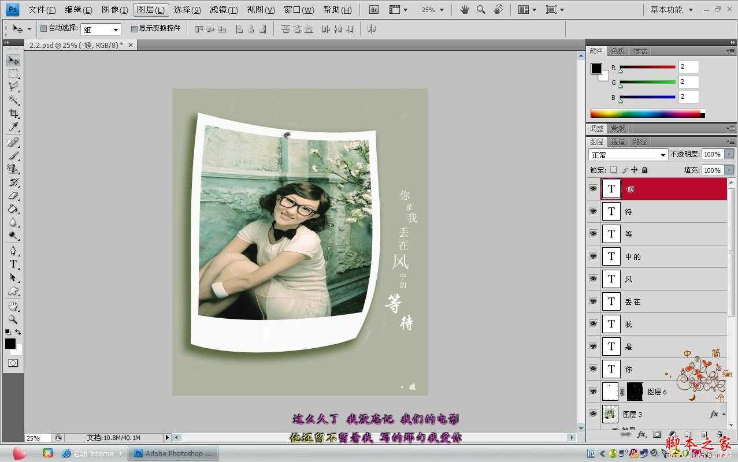Select the History Brush tool
The height and width of the screenshot is (462, 738).
[x=13, y=182]
